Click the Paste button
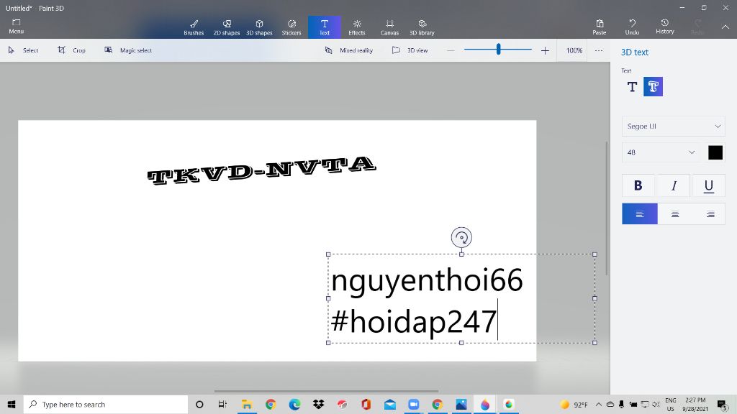This screenshot has width=737, height=414. tap(600, 27)
